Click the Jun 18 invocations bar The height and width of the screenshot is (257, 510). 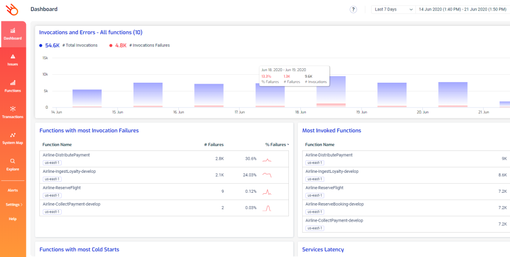331,92
